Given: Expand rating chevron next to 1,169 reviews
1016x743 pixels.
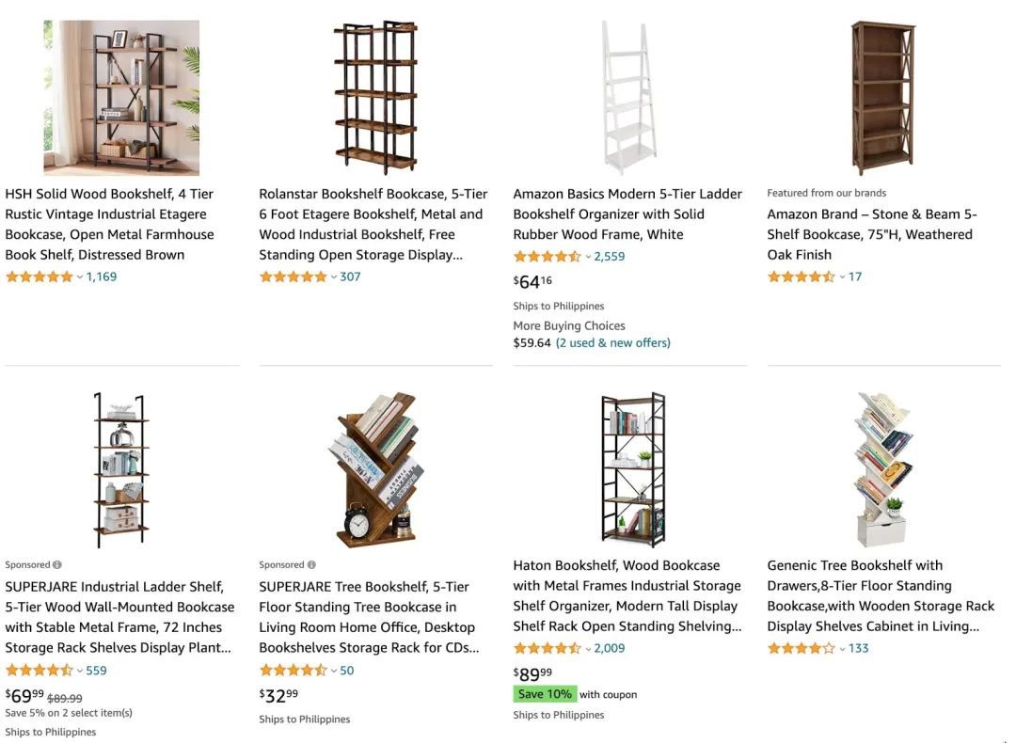Looking at the screenshot, I should pos(80,277).
